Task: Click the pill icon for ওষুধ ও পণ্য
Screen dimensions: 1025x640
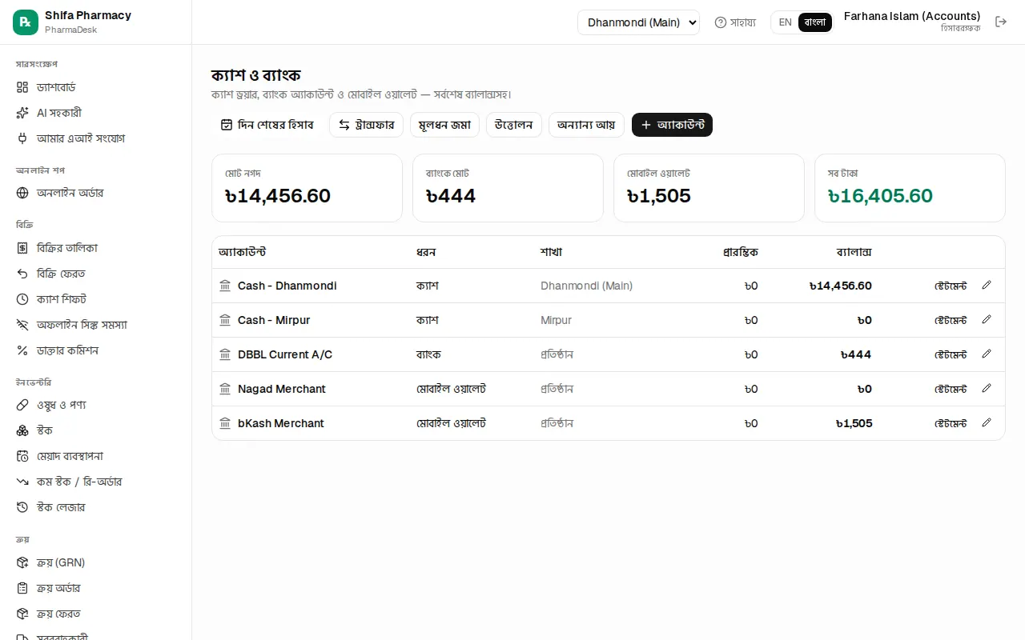Action: [x=22, y=405]
